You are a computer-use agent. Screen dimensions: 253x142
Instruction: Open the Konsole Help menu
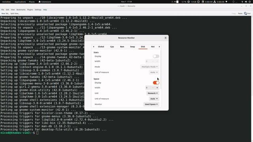click(45, 9)
